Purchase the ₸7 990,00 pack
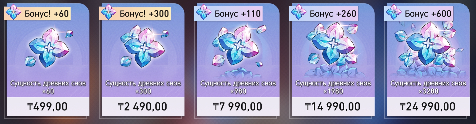This screenshot has height=124, width=476. click(x=238, y=107)
